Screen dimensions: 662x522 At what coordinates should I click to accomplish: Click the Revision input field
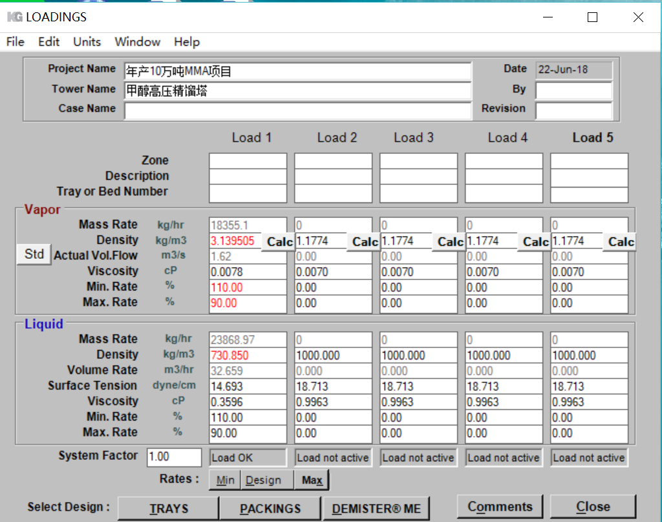tap(574, 111)
